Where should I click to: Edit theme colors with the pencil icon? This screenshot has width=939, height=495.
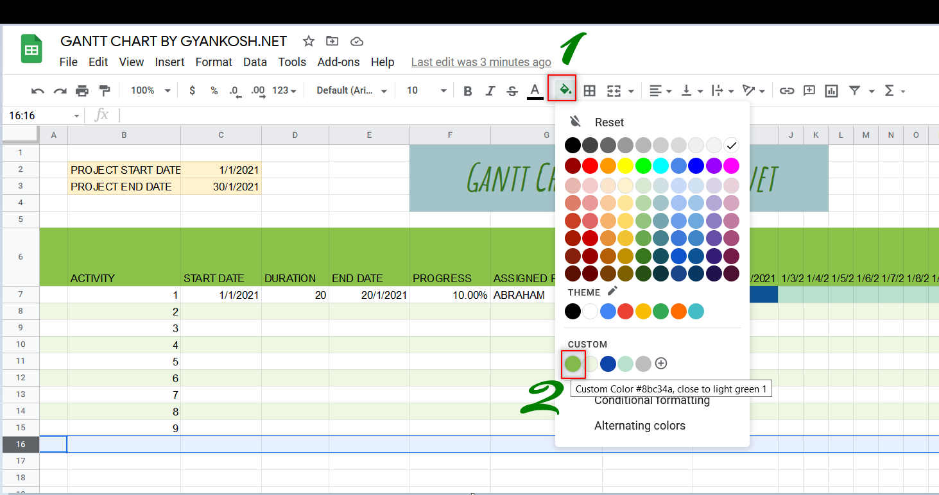612,291
